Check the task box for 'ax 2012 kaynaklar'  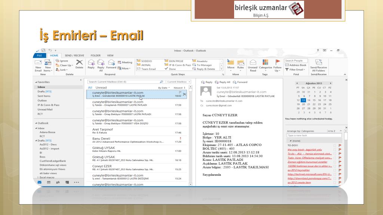[x=335, y=170]
